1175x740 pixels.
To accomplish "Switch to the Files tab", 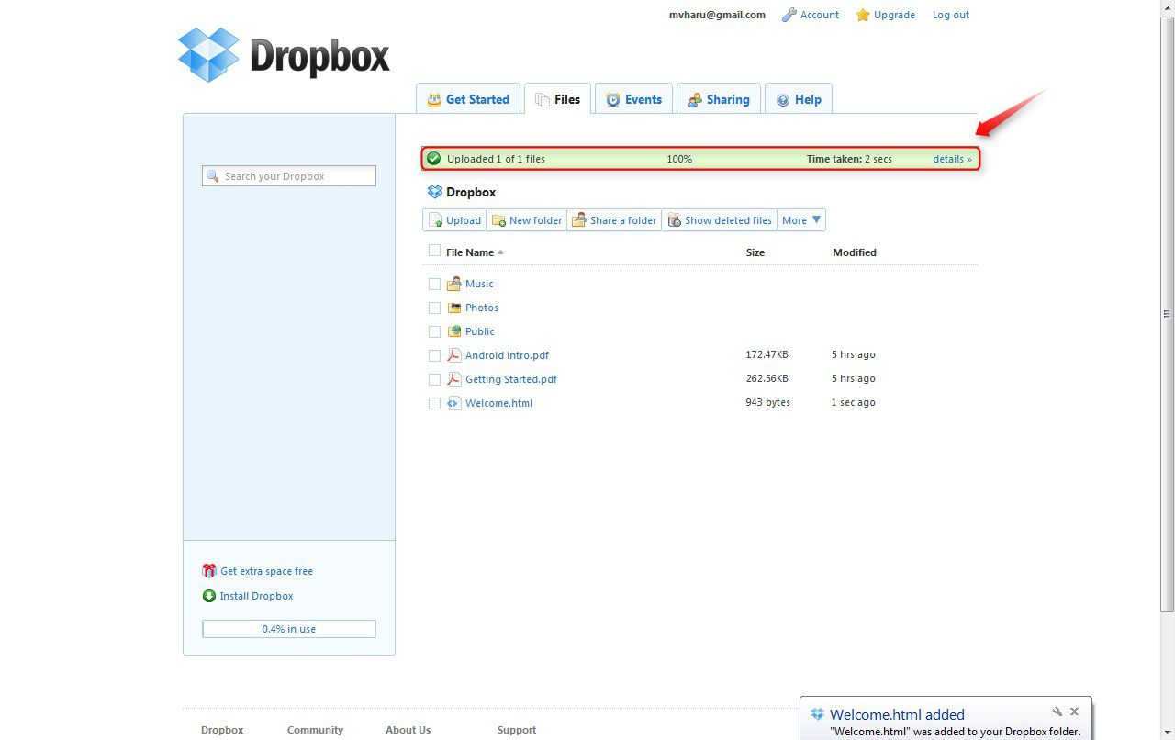I will coord(557,99).
